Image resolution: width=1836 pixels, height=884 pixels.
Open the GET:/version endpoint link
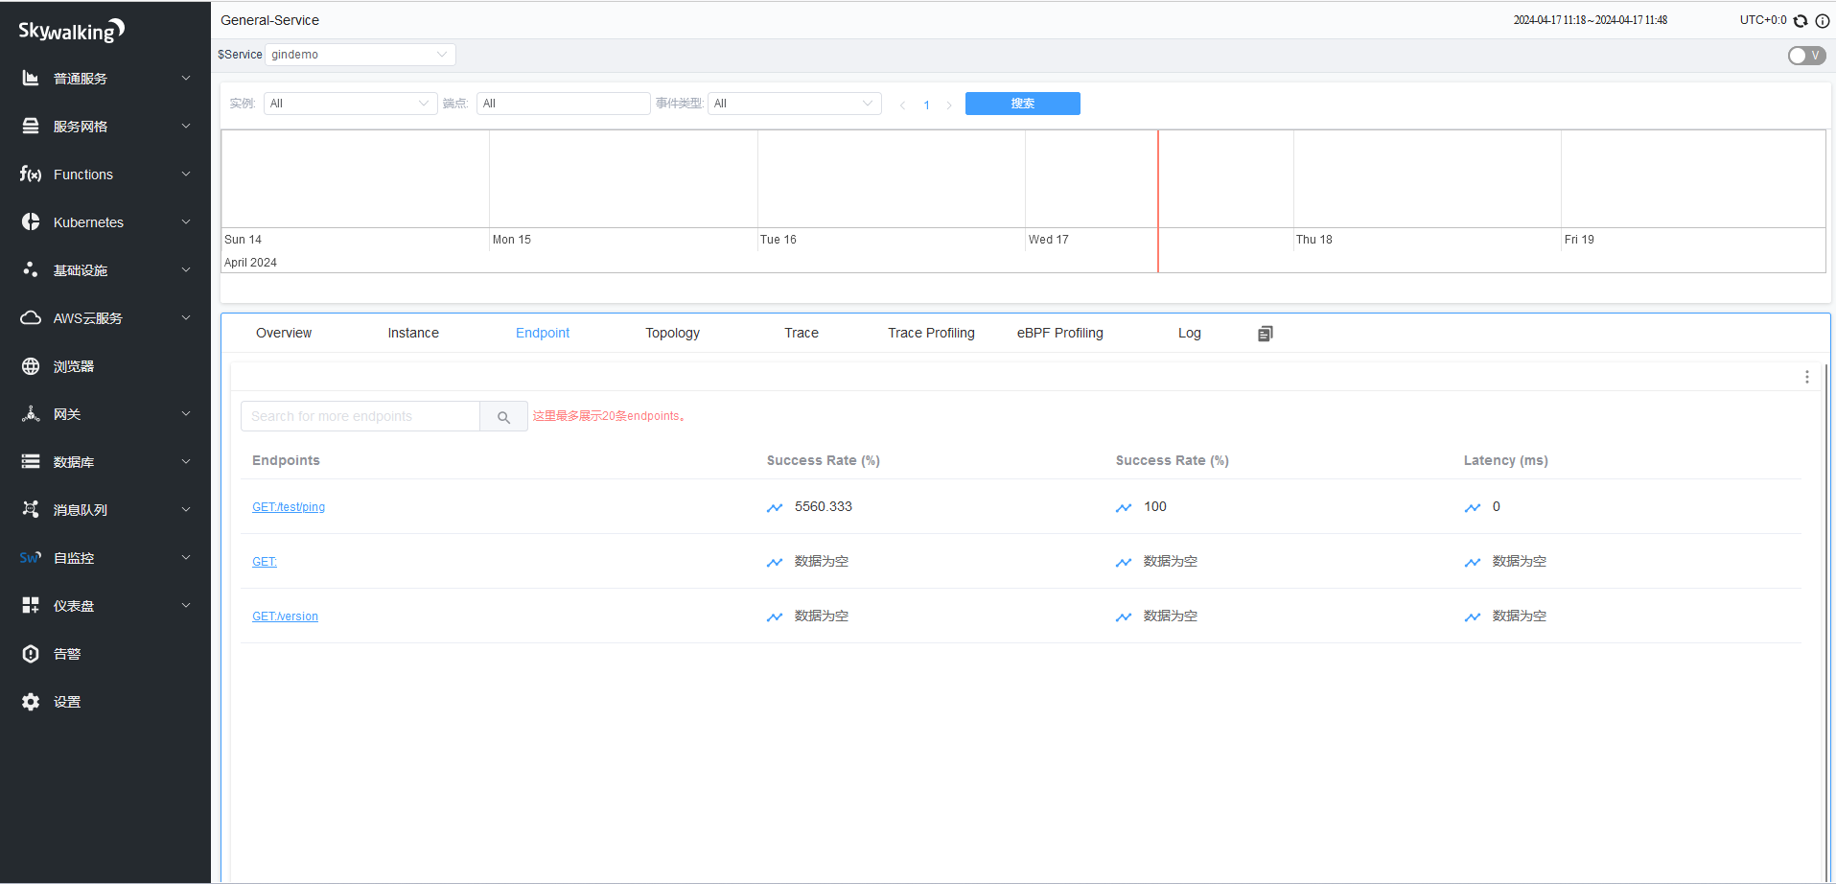click(x=285, y=616)
